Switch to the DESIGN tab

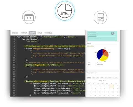(15, 33)
